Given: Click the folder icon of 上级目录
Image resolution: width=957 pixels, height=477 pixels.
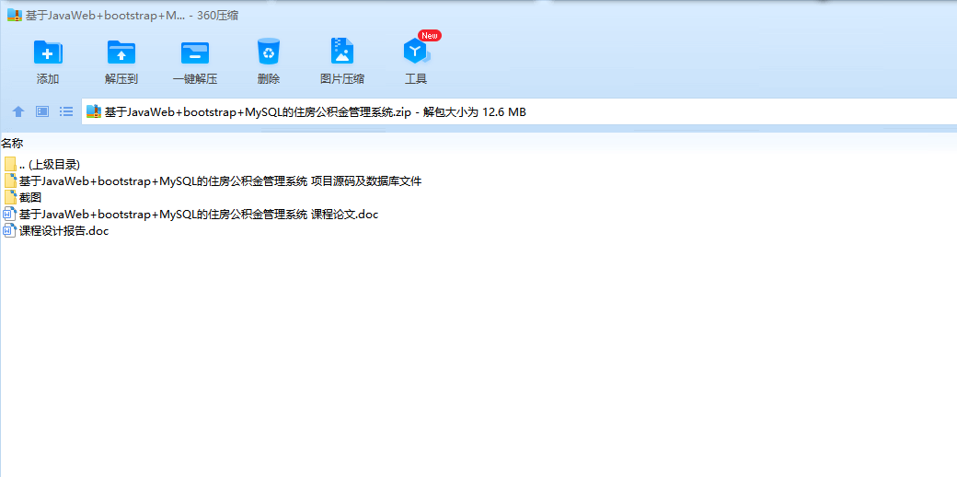Looking at the screenshot, I should [10, 164].
